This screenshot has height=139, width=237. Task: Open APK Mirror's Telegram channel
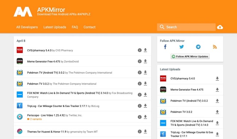point(198,47)
